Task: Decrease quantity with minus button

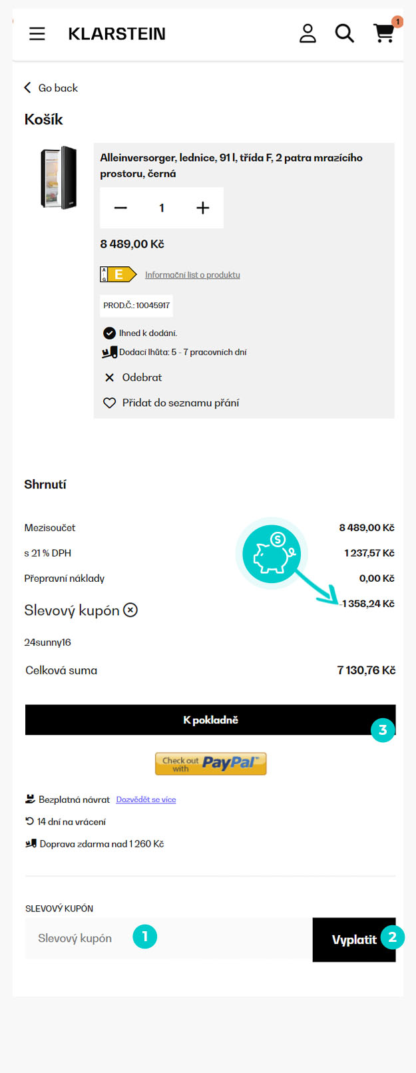Action: 120,208
